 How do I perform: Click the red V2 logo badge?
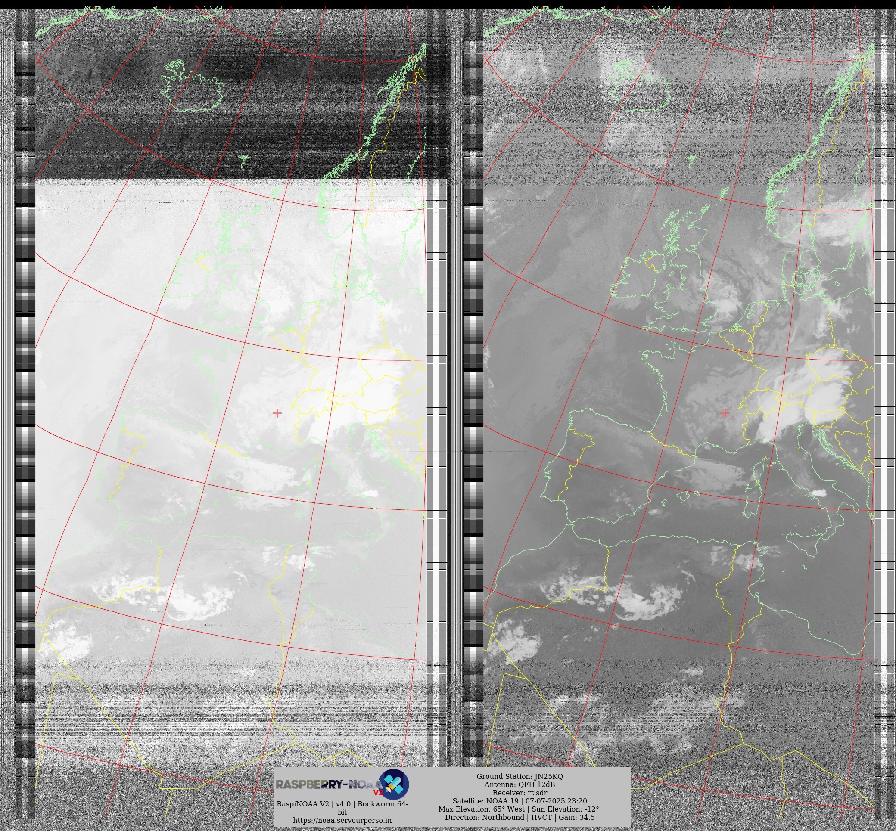click(x=378, y=793)
